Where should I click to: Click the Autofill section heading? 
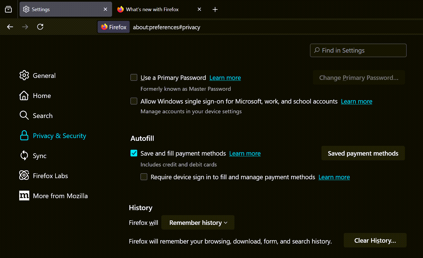[x=142, y=138]
